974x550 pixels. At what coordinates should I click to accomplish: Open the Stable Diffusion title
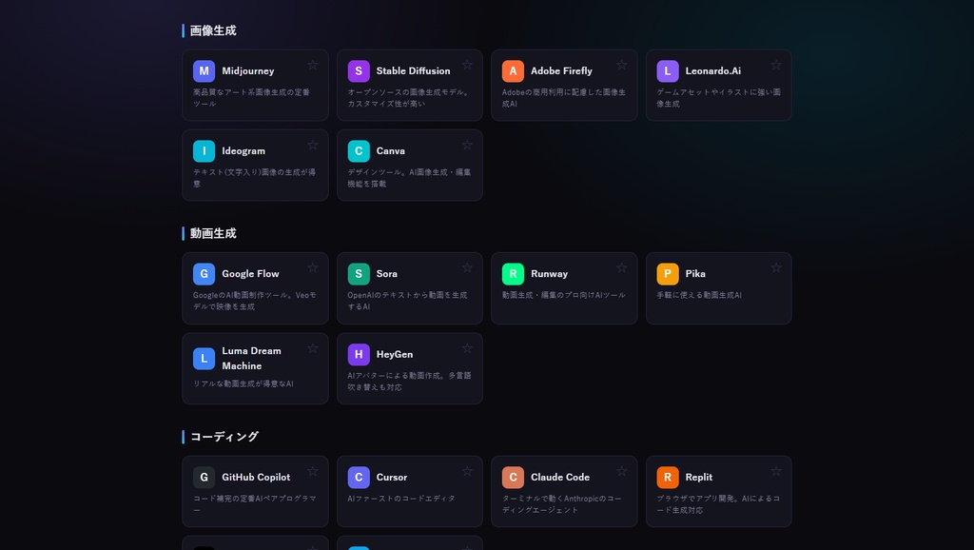tap(413, 70)
